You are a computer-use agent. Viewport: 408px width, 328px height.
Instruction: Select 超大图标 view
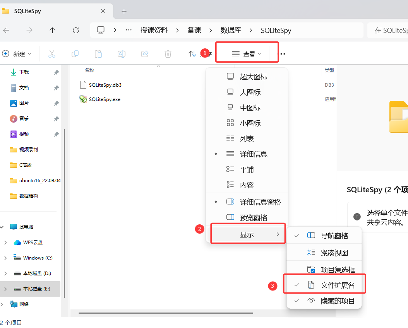click(247, 77)
